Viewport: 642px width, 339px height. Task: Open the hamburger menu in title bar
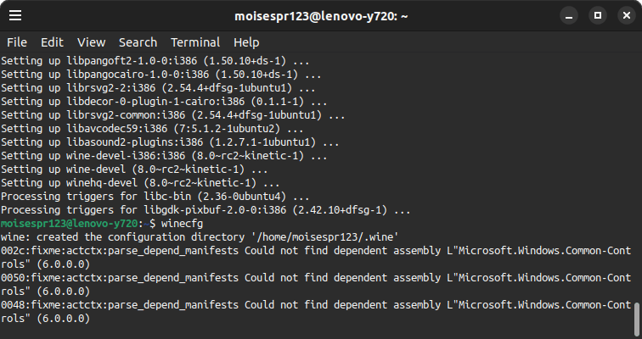17,15
